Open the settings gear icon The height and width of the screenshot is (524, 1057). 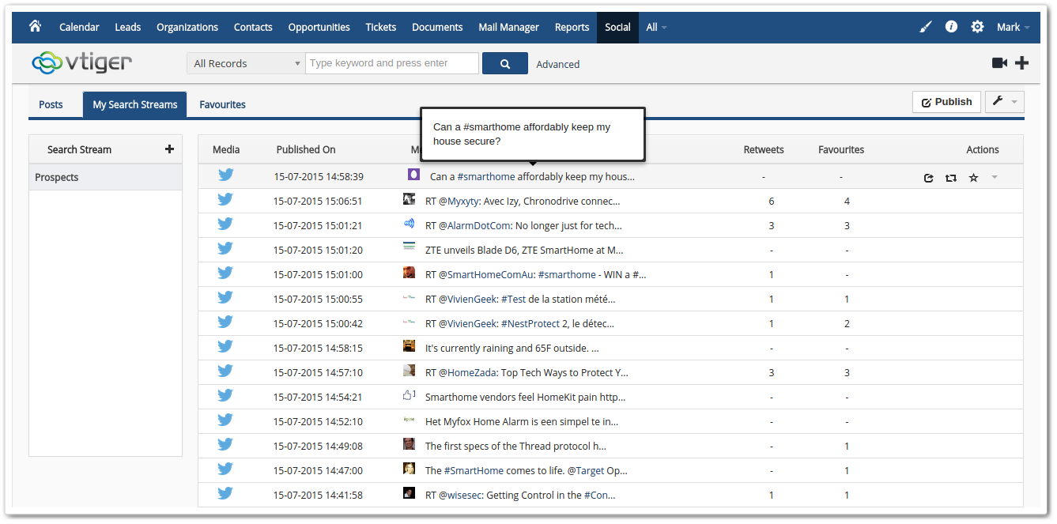pyautogui.click(x=977, y=26)
